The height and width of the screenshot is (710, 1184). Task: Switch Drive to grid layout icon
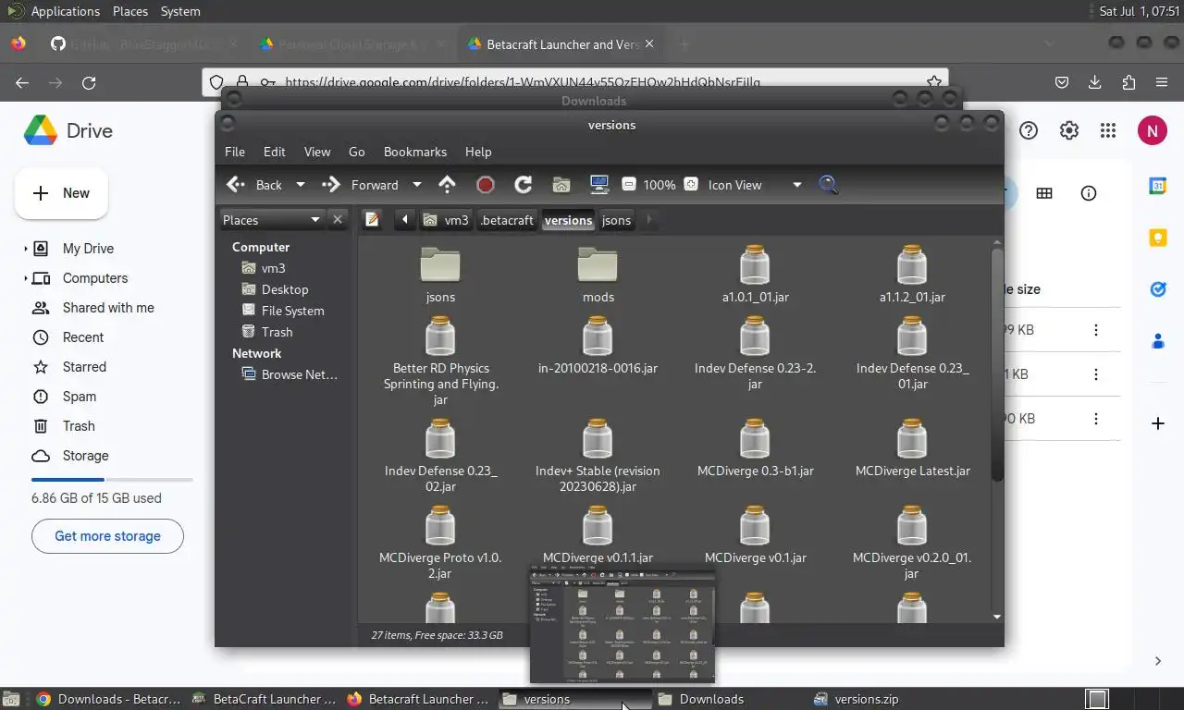click(x=1044, y=193)
